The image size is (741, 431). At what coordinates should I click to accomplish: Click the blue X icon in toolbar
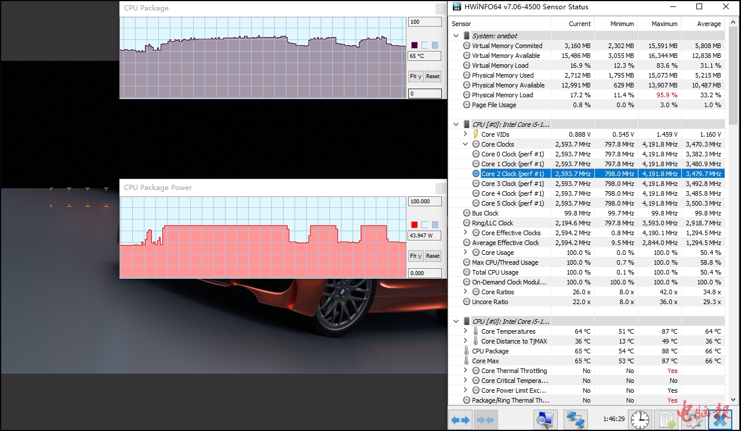point(720,419)
